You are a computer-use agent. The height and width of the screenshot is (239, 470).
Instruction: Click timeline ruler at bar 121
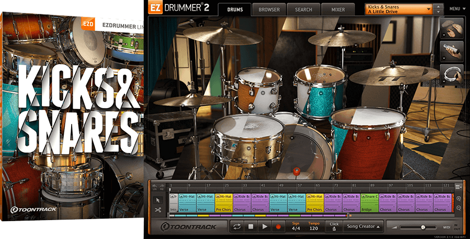click(446, 185)
